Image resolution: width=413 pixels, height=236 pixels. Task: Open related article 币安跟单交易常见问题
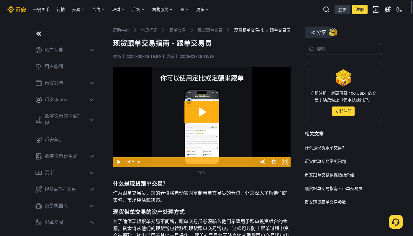pos(325,162)
